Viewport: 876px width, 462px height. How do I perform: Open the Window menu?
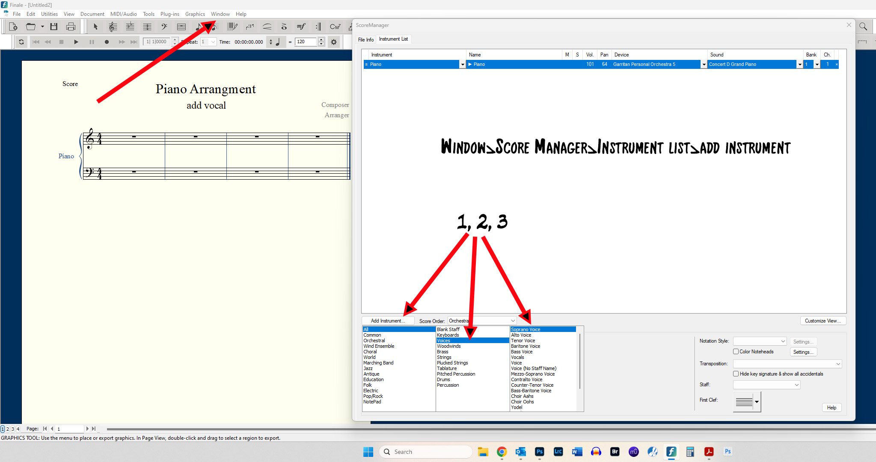click(x=220, y=14)
